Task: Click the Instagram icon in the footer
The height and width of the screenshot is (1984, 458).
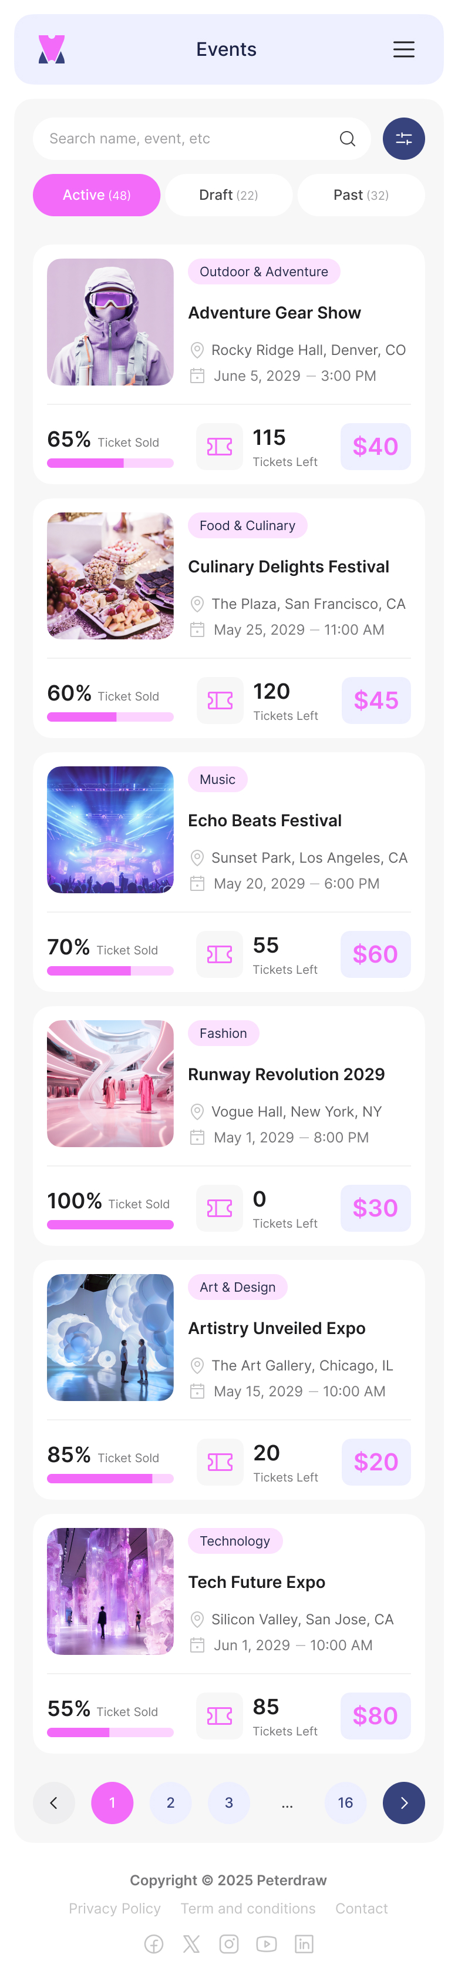Action: [x=228, y=1943]
